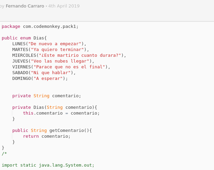Screen dimensions: 214x170
Task: Click the 'private String comentario' field line
Action: point(47,96)
